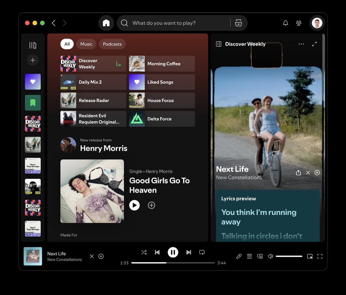Open the Liked Songs tile
The height and width of the screenshot is (295, 346).
tap(162, 82)
